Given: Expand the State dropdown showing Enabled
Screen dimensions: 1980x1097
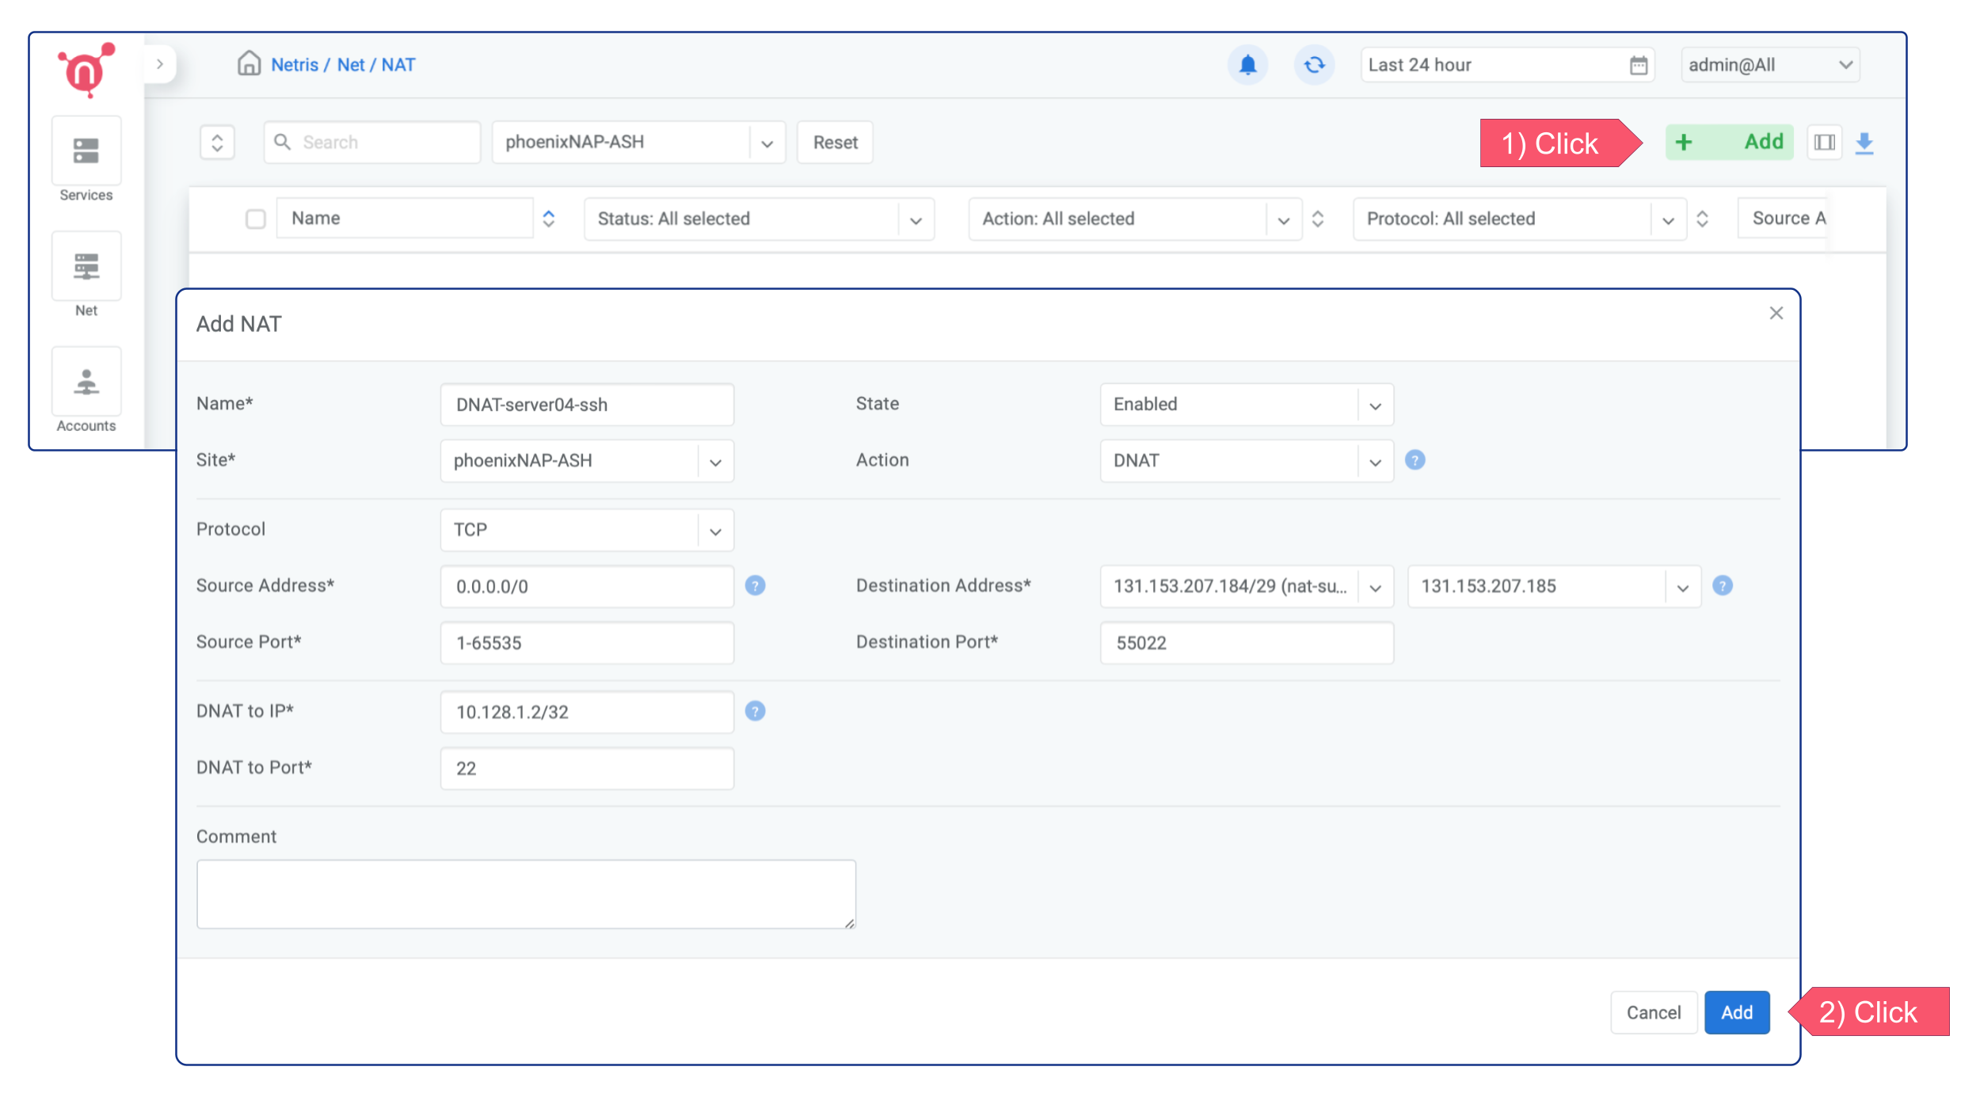Looking at the screenshot, I should coord(1246,405).
